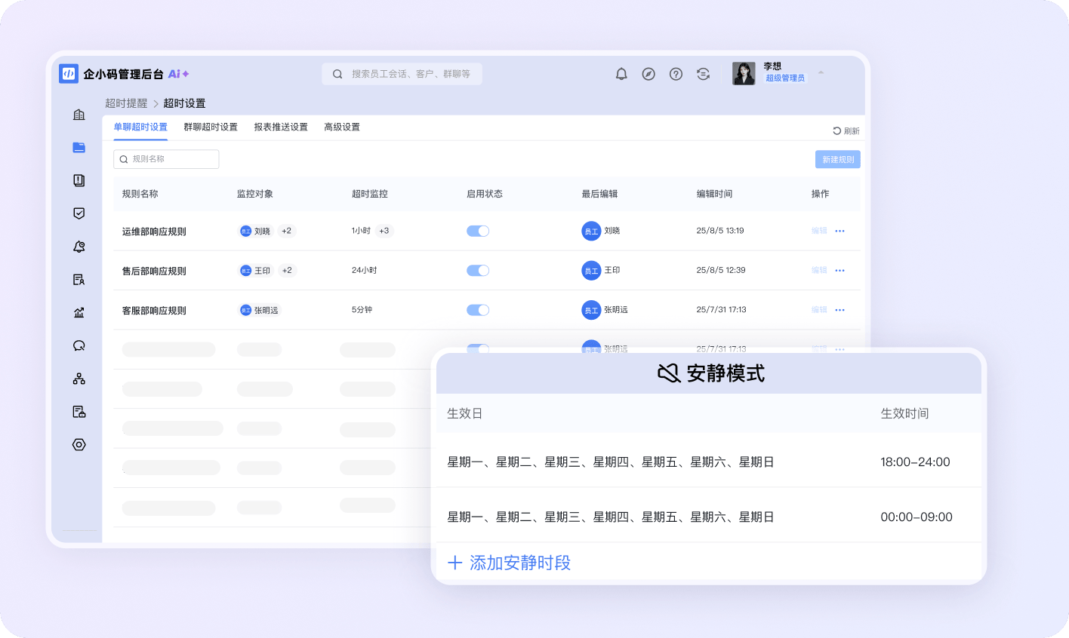Screen dimensions: 1069x638
Task: Switch to the 群聊超时设置 tab
Action: (211, 127)
